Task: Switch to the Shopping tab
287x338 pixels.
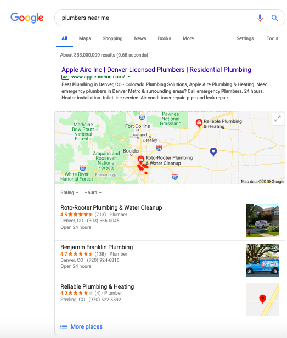Action: point(112,38)
